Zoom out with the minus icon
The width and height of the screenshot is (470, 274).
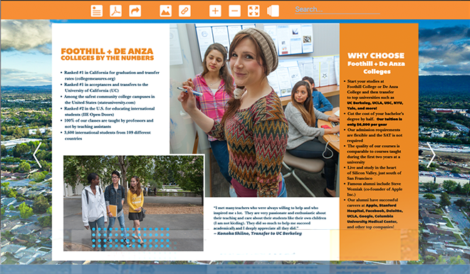point(235,11)
